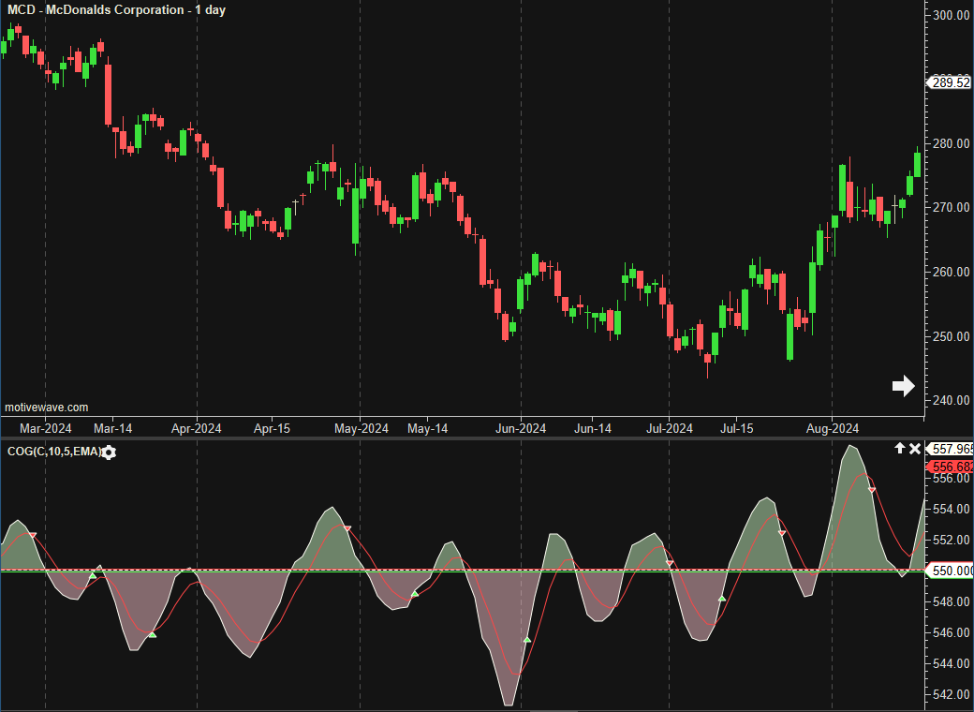Screen dimensions: 974x712
Task: Click the 300.00 level on price axis
Action: 951,15
